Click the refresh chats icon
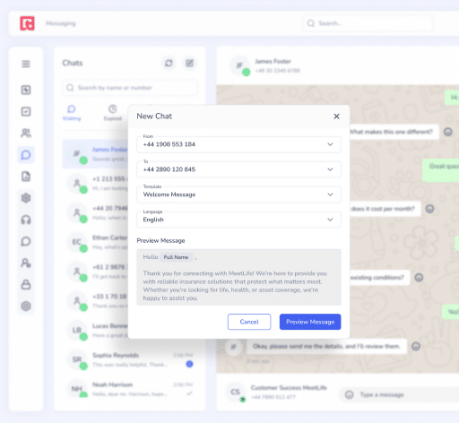Image resolution: width=459 pixels, height=423 pixels. pos(169,63)
